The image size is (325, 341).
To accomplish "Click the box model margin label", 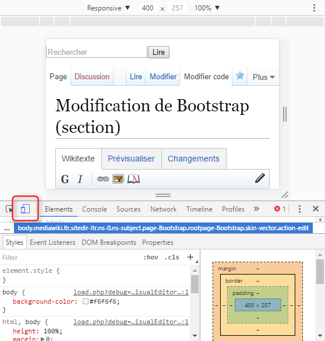I will 227,269.
